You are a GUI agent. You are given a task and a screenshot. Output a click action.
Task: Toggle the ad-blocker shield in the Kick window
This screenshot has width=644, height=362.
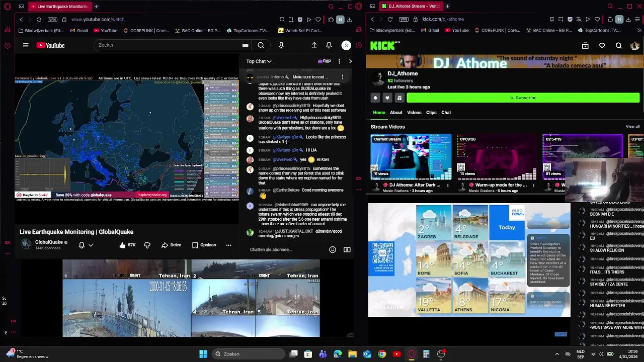click(x=570, y=20)
